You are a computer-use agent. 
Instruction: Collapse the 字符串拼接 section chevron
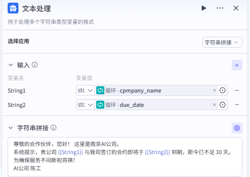[x=11, y=128]
